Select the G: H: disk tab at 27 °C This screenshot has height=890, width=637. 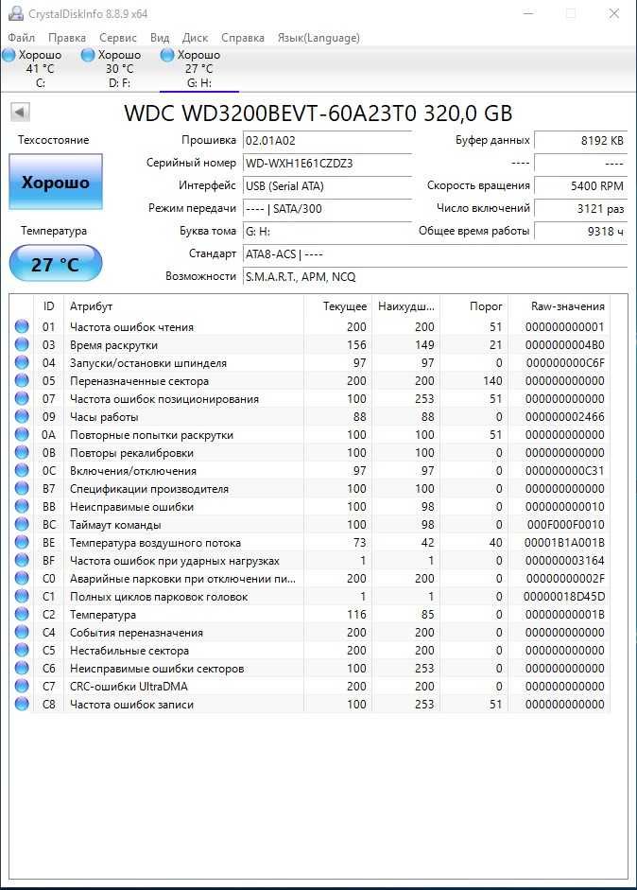pos(198,69)
